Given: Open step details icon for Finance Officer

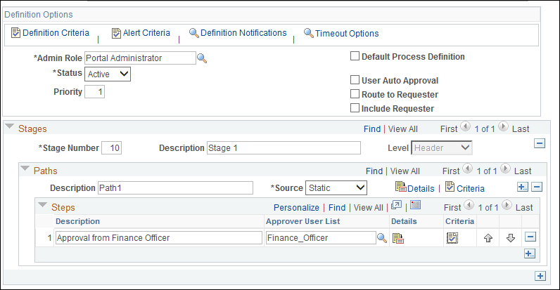Looking at the screenshot, I should pos(398,238).
